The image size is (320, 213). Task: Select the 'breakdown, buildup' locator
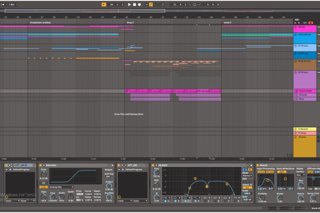[40, 22]
